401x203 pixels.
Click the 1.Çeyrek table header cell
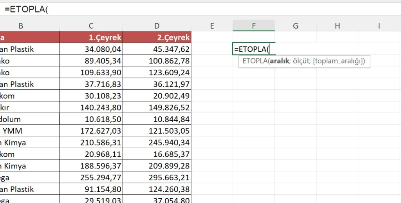[91, 38]
